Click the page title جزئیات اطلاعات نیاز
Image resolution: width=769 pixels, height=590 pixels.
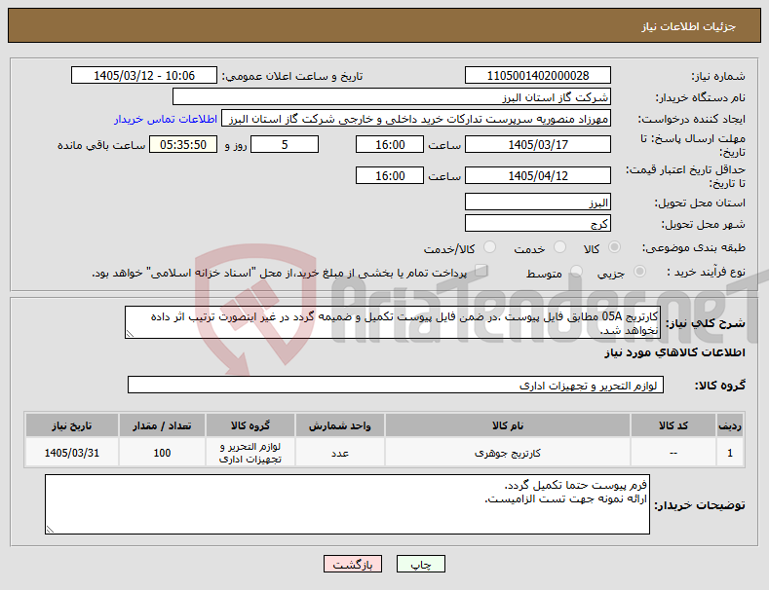(688, 26)
